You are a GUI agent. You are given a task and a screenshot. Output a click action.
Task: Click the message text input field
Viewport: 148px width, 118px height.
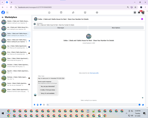tap(92, 105)
